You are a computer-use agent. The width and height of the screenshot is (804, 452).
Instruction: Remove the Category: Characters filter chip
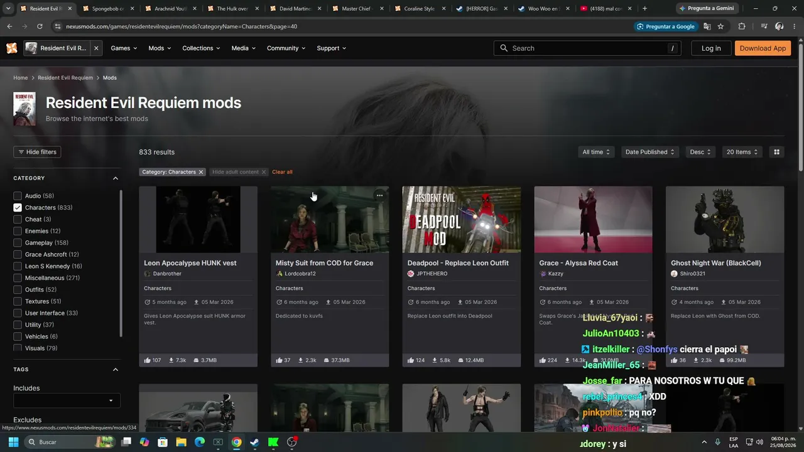(201, 172)
